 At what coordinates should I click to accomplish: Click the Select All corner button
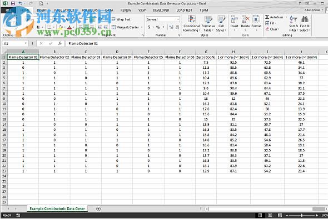pyautogui.click(x=4, y=52)
